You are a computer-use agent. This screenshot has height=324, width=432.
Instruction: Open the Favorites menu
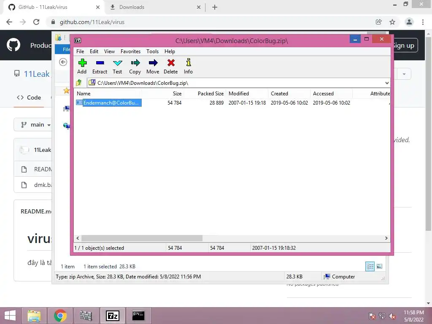pyautogui.click(x=131, y=51)
